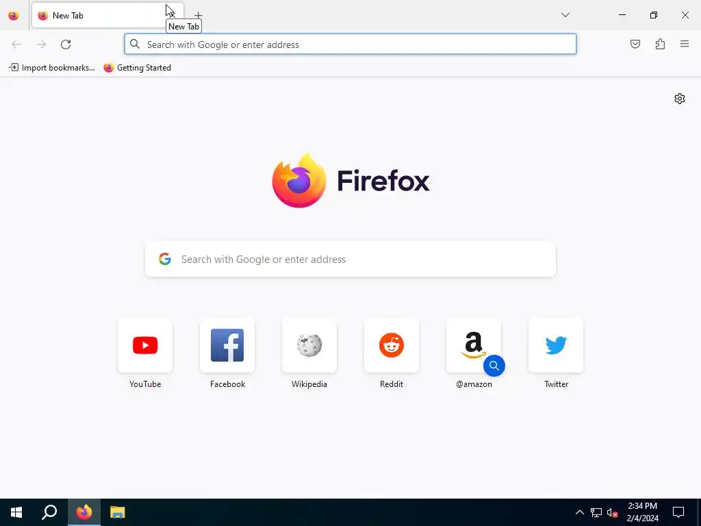Screen dimensions: 701x526
Task: Click the @amazon label under tile
Action: click(474, 384)
